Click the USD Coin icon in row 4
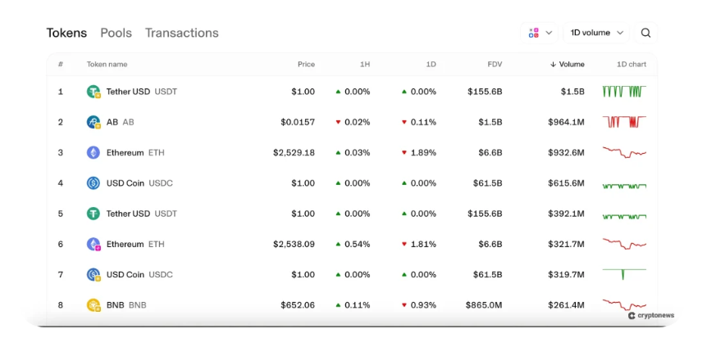 94,183
